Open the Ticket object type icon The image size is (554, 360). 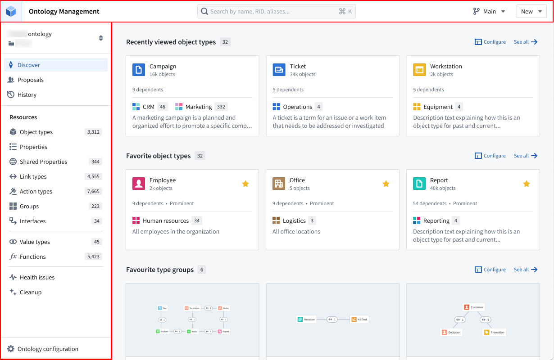pos(279,70)
